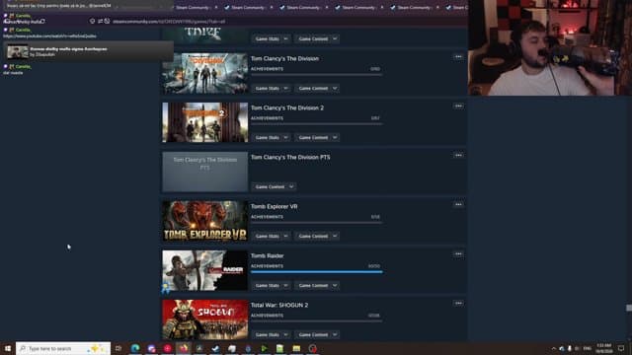The height and width of the screenshot is (355, 632).
Task: Open Tom Clancy's The Division PTS title link
Action: click(x=290, y=158)
